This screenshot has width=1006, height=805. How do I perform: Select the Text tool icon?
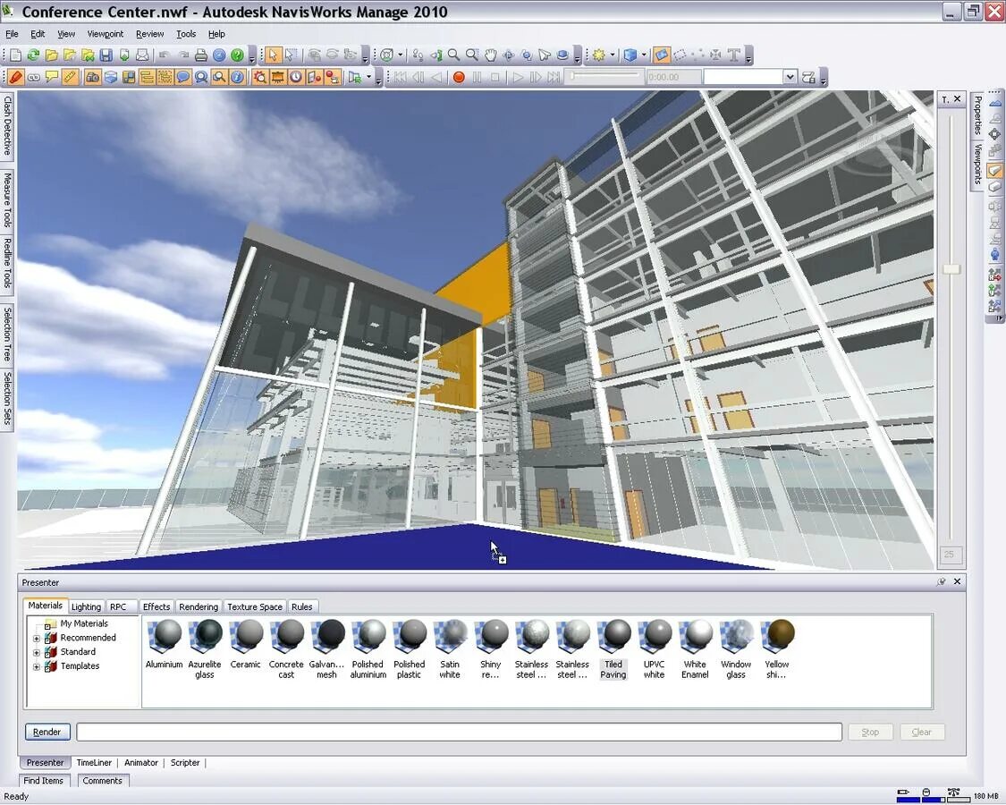pyautogui.click(x=734, y=55)
